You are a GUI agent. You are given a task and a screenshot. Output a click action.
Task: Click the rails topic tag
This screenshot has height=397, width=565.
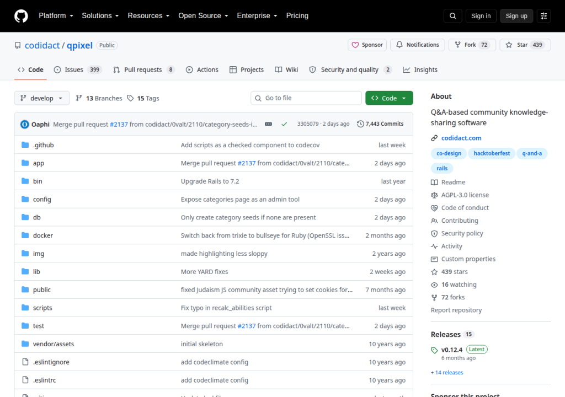(442, 168)
